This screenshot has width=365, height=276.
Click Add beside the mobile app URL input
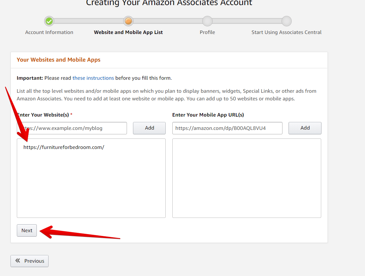(x=305, y=128)
